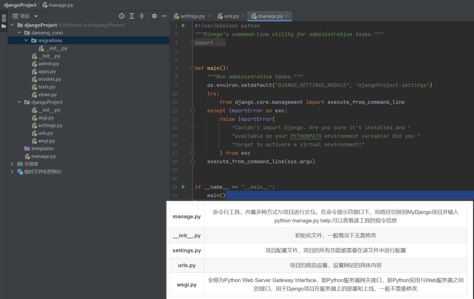Click the collapse all icon in project panel
This screenshot has width=474, height=299.
click(142, 16)
